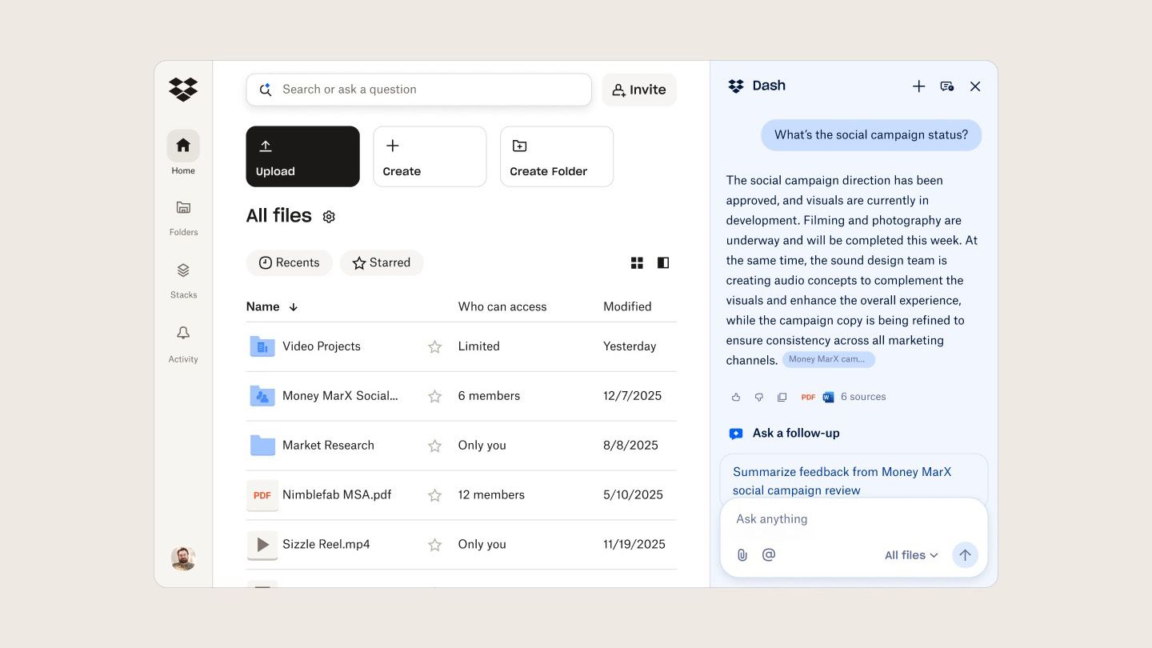Star the Video Projects folder
Viewport: 1152px width, 648px height.
[x=434, y=346]
